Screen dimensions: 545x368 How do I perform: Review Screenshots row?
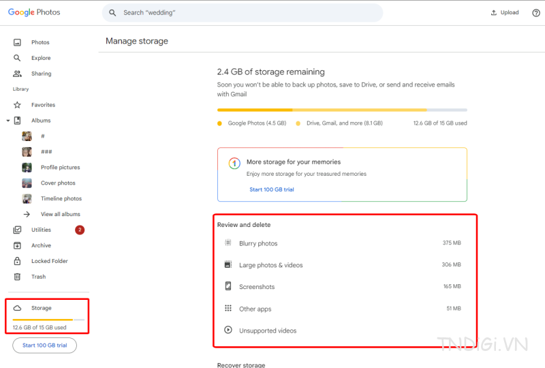(x=343, y=287)
